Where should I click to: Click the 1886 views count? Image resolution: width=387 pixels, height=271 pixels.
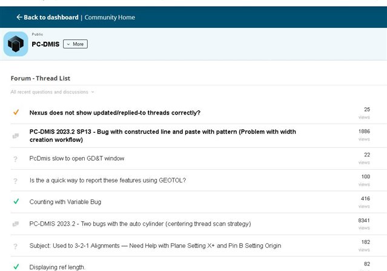pos(364,132)
